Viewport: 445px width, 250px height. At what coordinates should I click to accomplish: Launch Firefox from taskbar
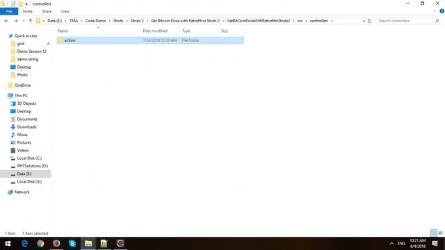tap(56, 244)
